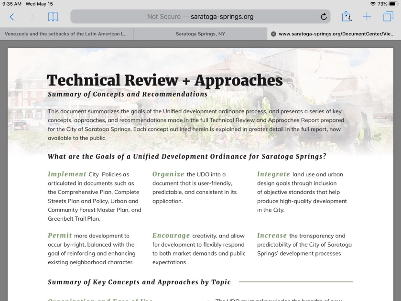
Task: Tap the saratoga-springs.org address bar
Action: [200, 17]
